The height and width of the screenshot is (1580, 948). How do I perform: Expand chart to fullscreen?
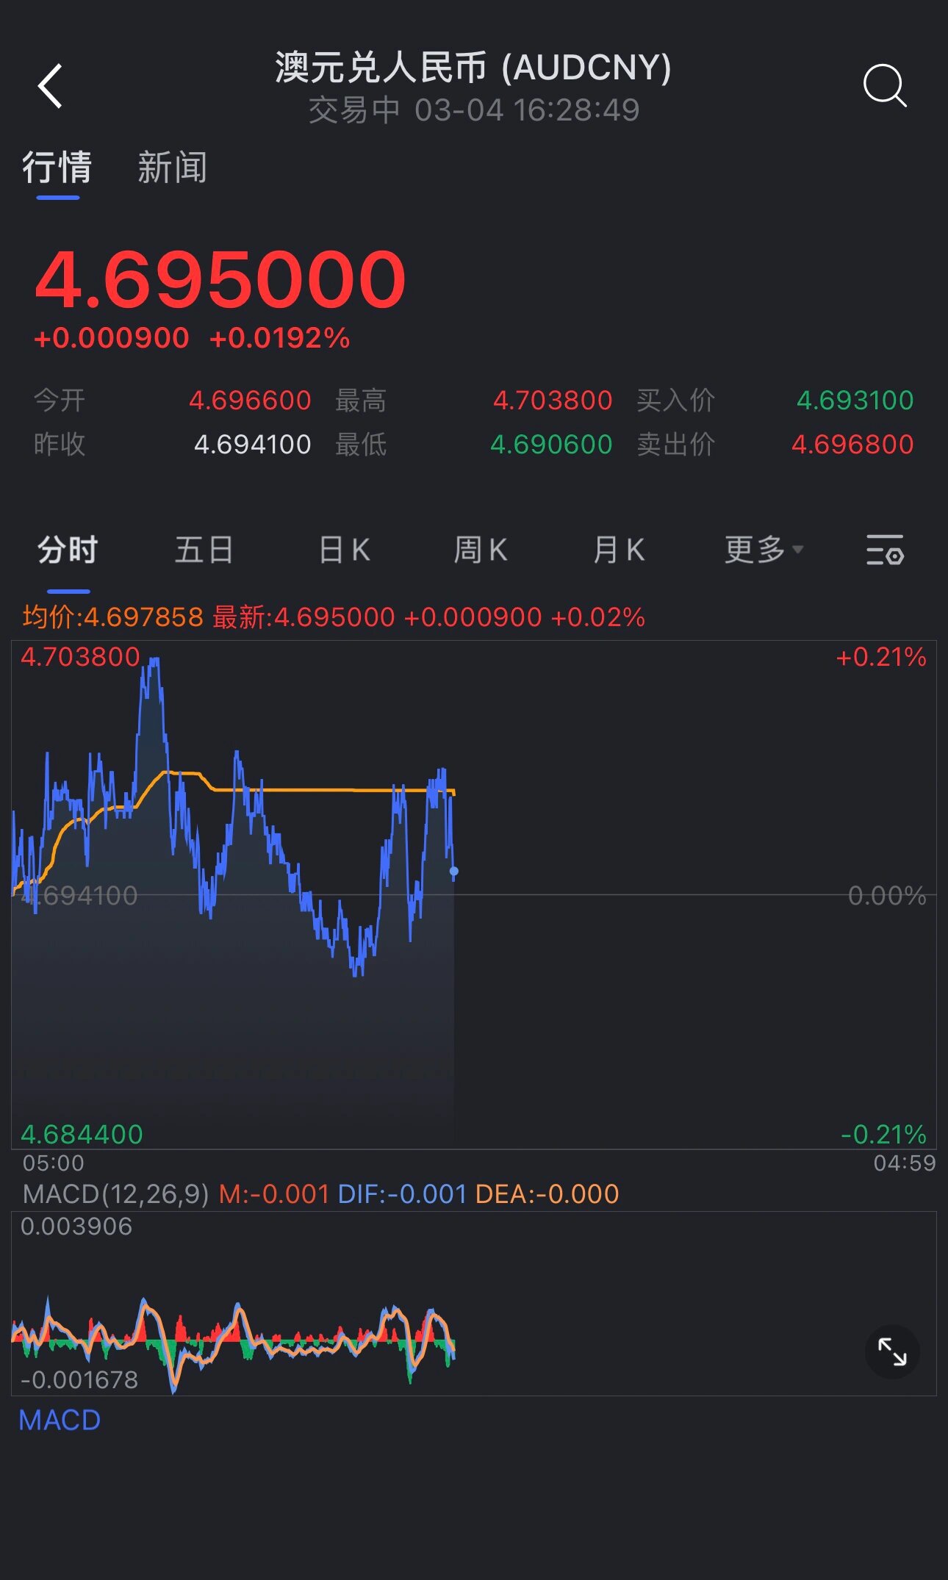pos(892,1351)
